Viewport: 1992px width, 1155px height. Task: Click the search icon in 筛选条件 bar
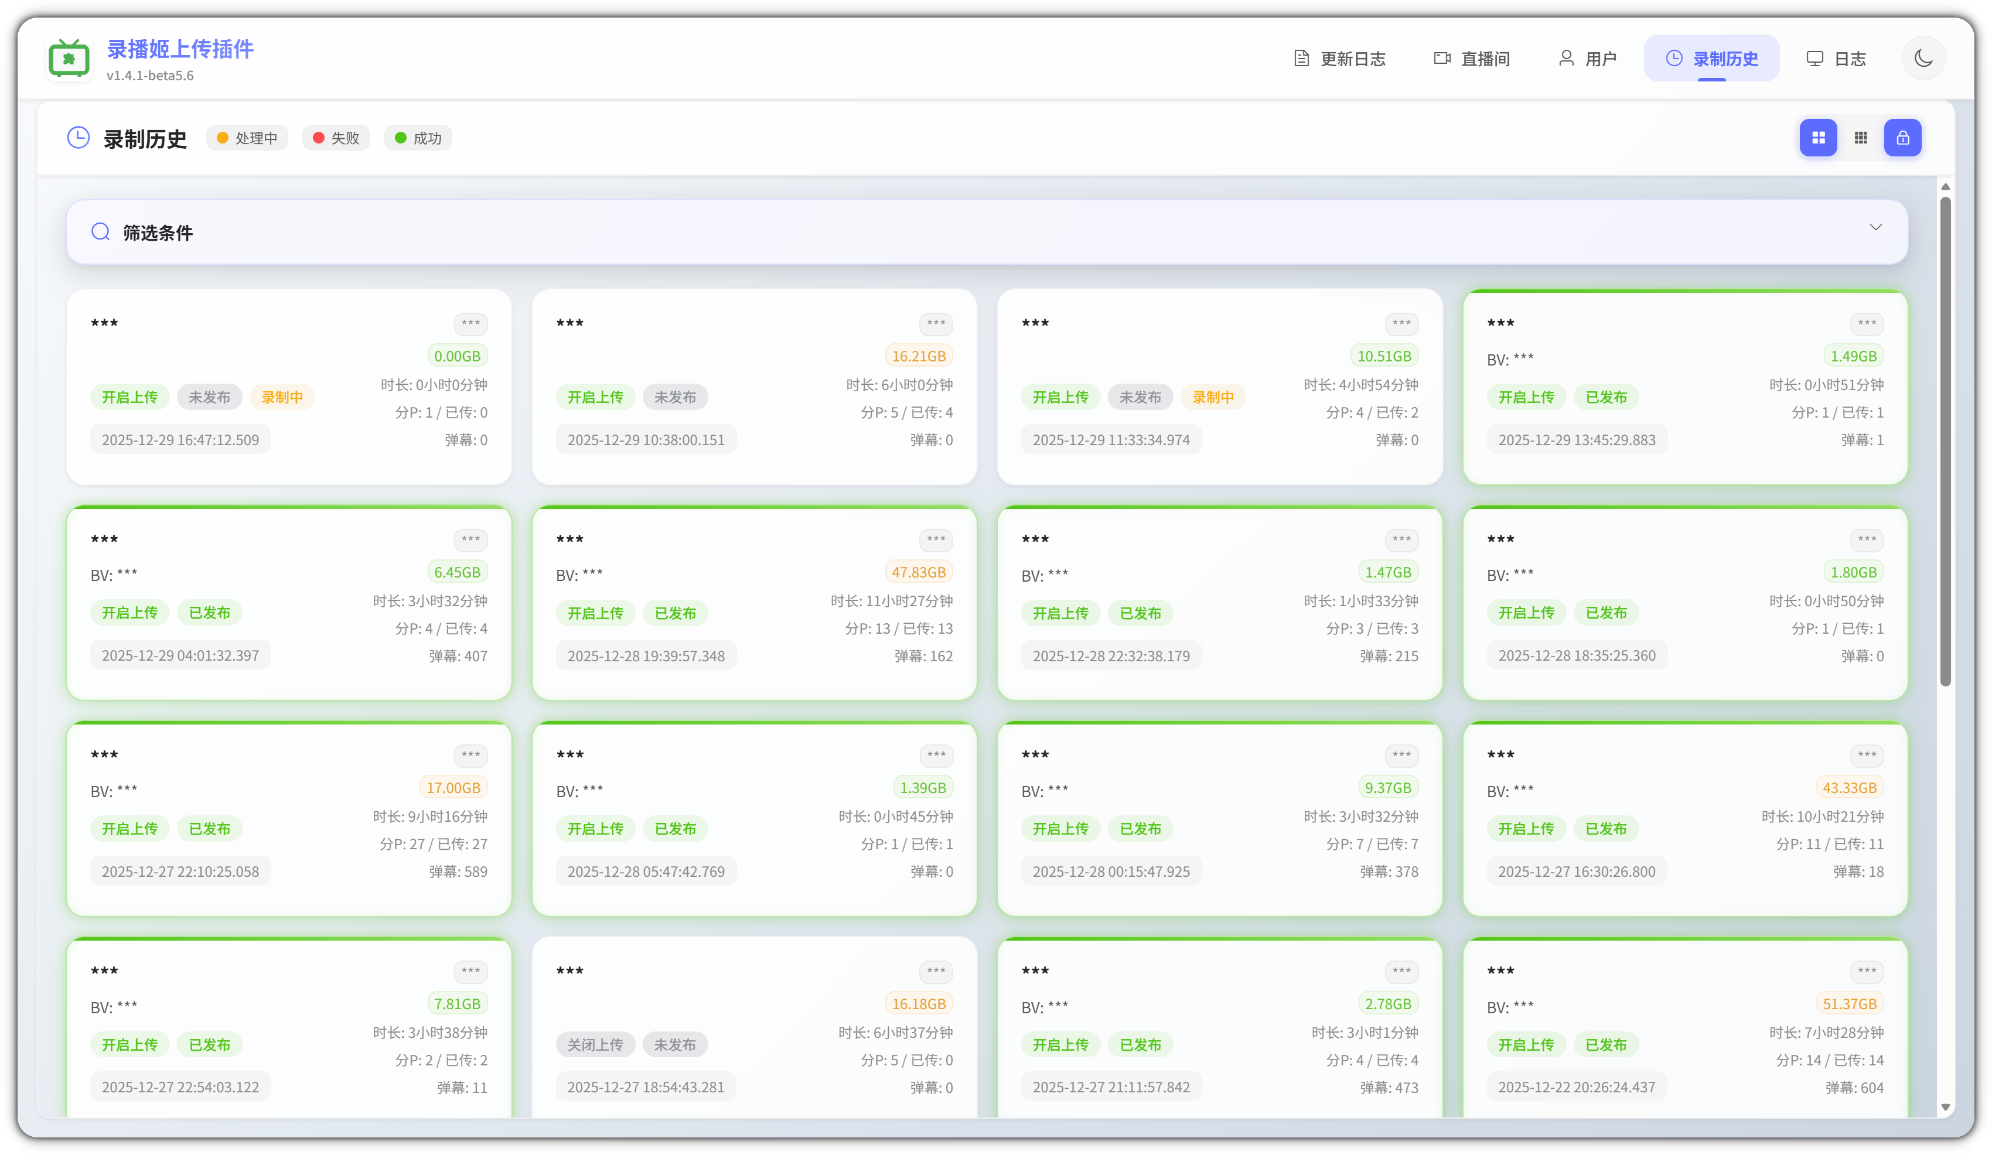coord(100,231)
